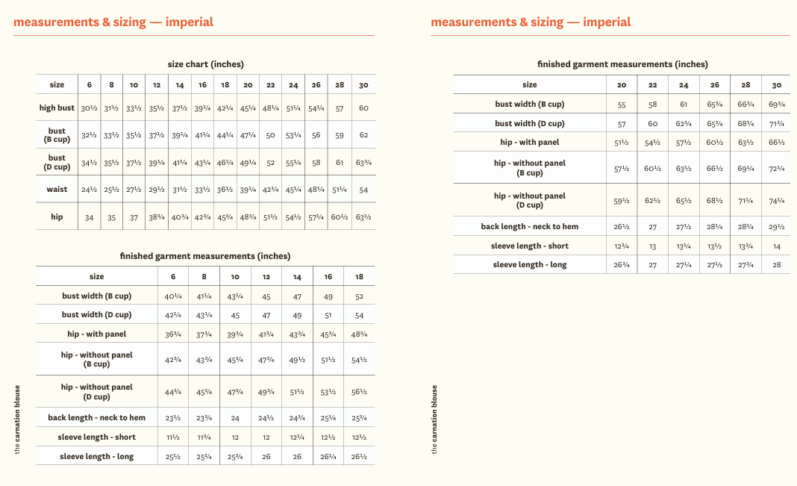Select size 26 column header in size chart
Screen dimensions: 797x486
(x=316, y=85)
